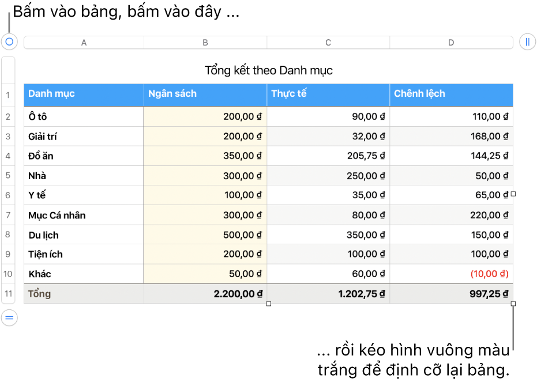Select the 'Tổng' footer cell
The width and height of the screenshot is (537, 386).
84,294
